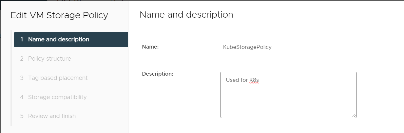
Task: Click the underlined word "K8s"
Action: (254, 80)
